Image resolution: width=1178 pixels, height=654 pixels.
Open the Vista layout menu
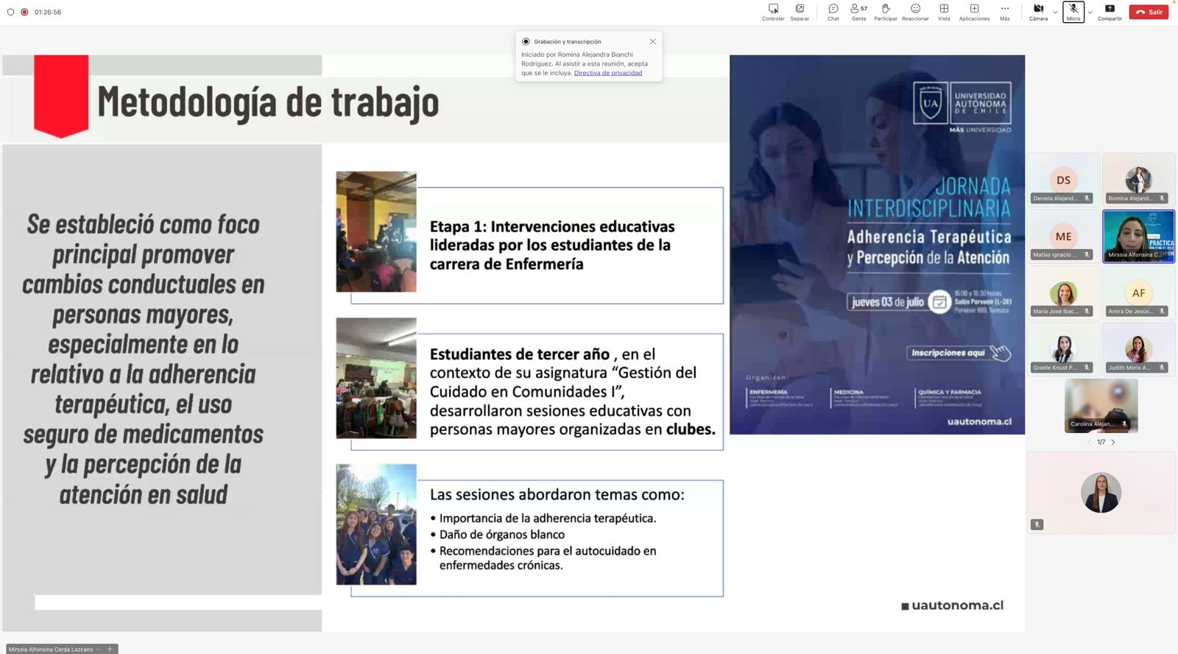point(944,12)
